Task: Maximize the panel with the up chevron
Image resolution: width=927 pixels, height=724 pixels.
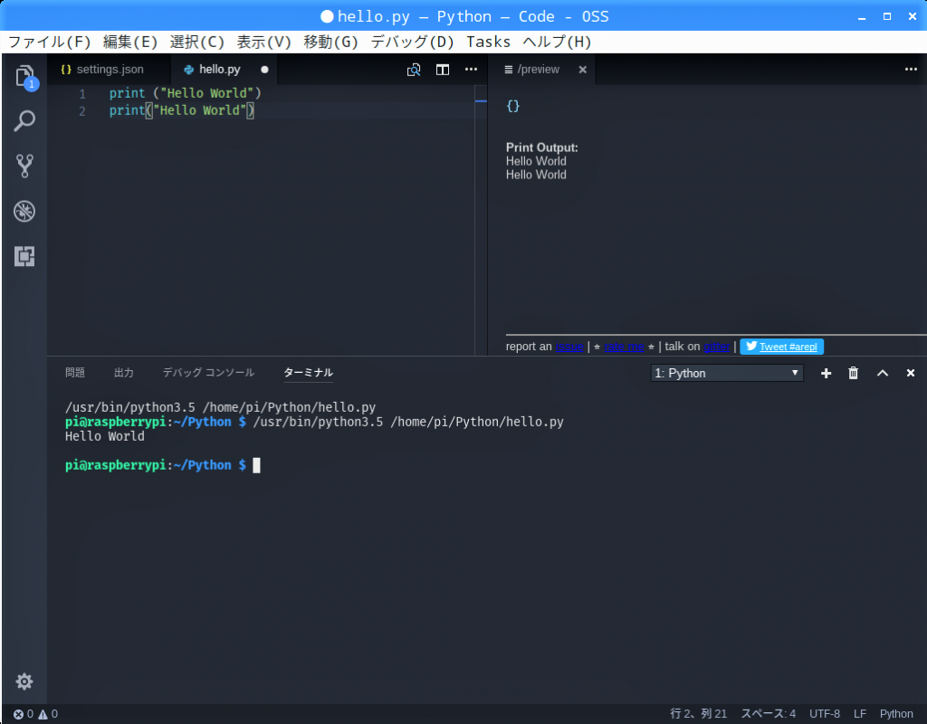Action: [x=883, y=373]
